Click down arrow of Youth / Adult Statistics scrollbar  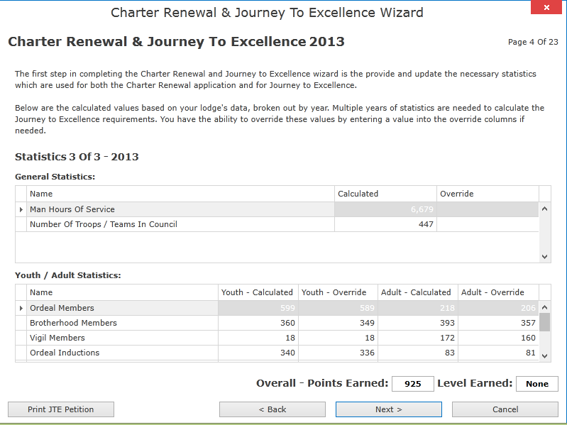pos(544,356)
